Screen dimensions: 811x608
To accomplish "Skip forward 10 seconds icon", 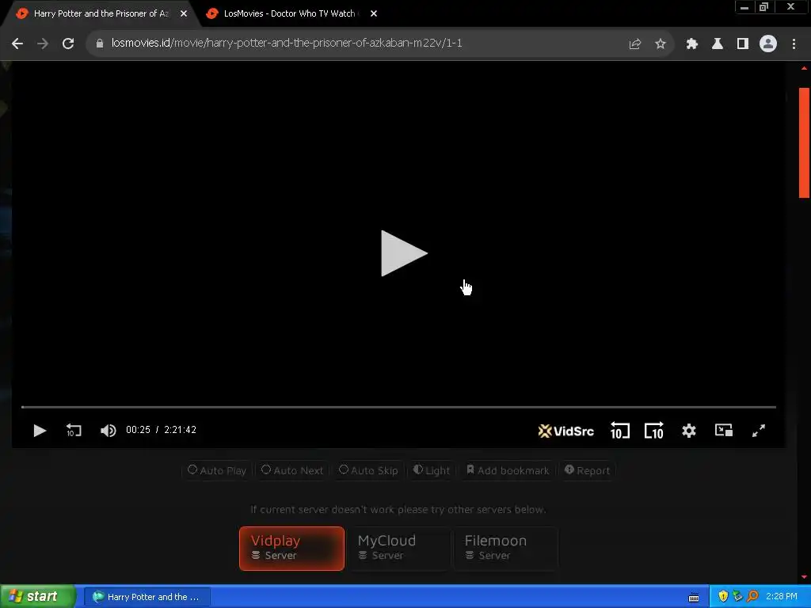I will click(x=653, y=431).
